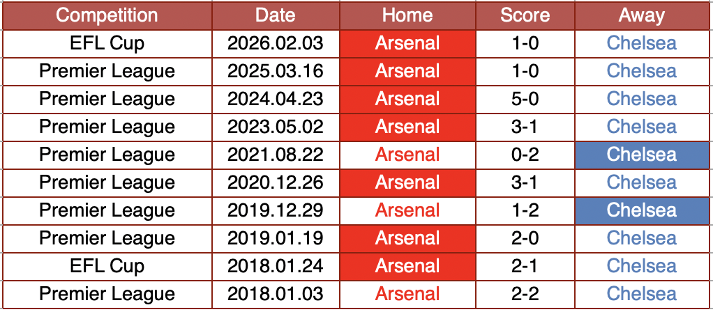The width and height of the screenshot is (713, 312).
Task: Click highlighted Chelsea cell for 2019.12.29
Action: pos(641,210)
